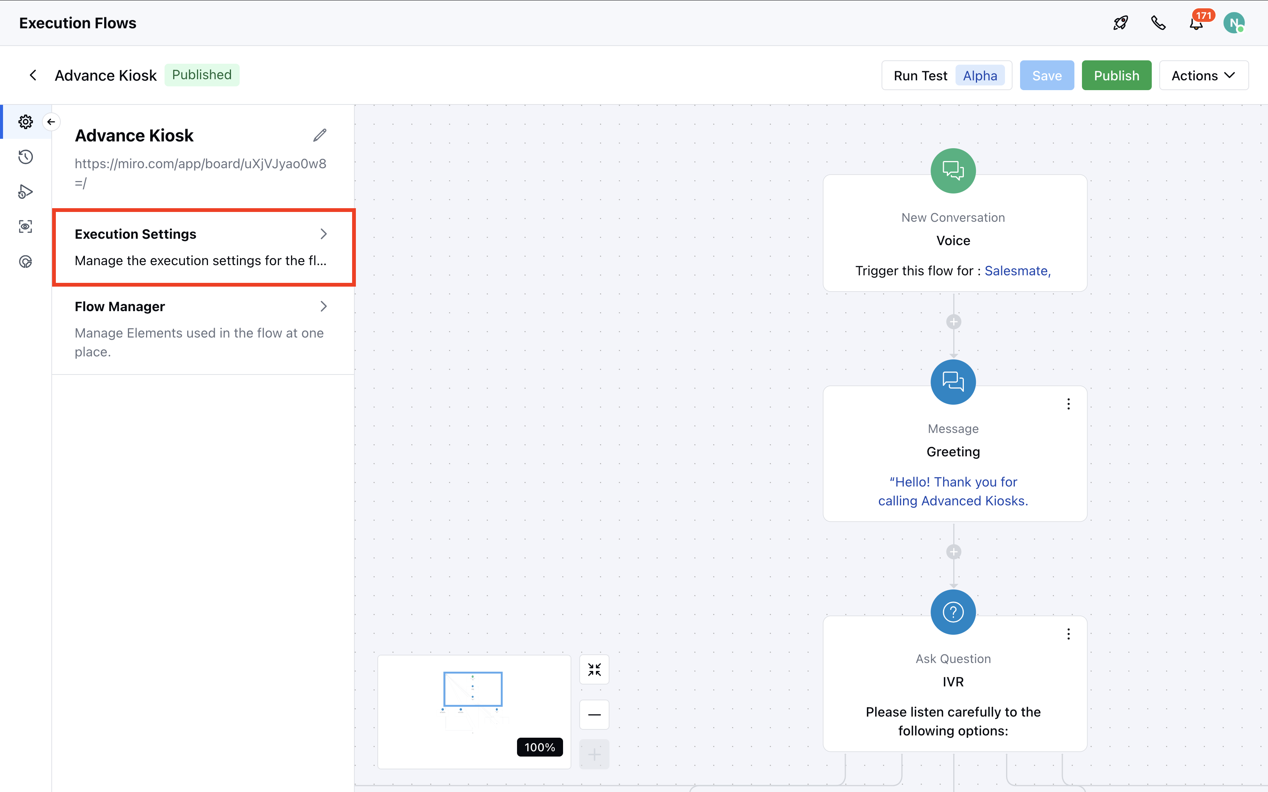This screenshot has width=1268, height=792.
Task: Zoom out the canvas with minus button
Action: pos(594,714)
